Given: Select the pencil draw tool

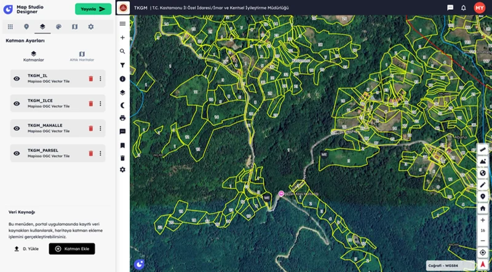Looking at the screenshot, I should 483,185.
